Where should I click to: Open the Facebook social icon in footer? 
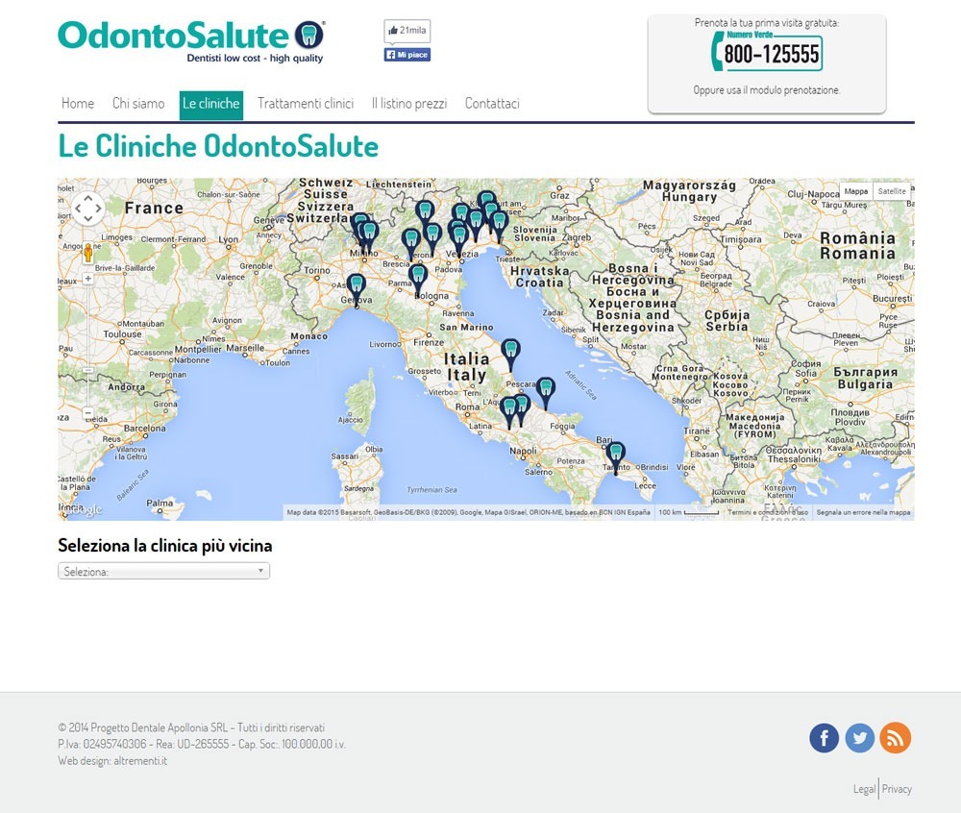tap(824, 738)
